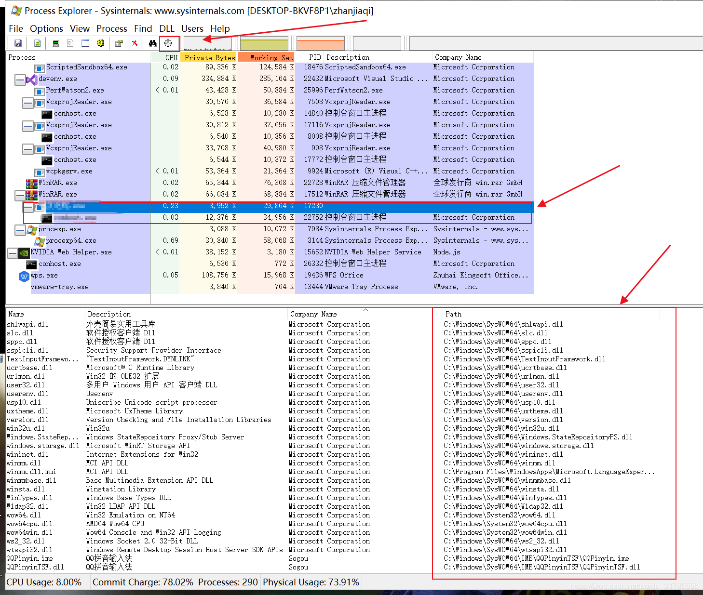Click the 'Commit Charge: 78.02%' status bar entry
The width and height of the screenshot is (703, 595).
coord(143,582)
